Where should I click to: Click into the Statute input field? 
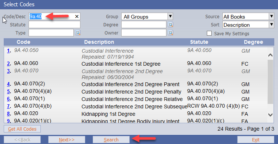pyautogui.click(x=54, y=24)
